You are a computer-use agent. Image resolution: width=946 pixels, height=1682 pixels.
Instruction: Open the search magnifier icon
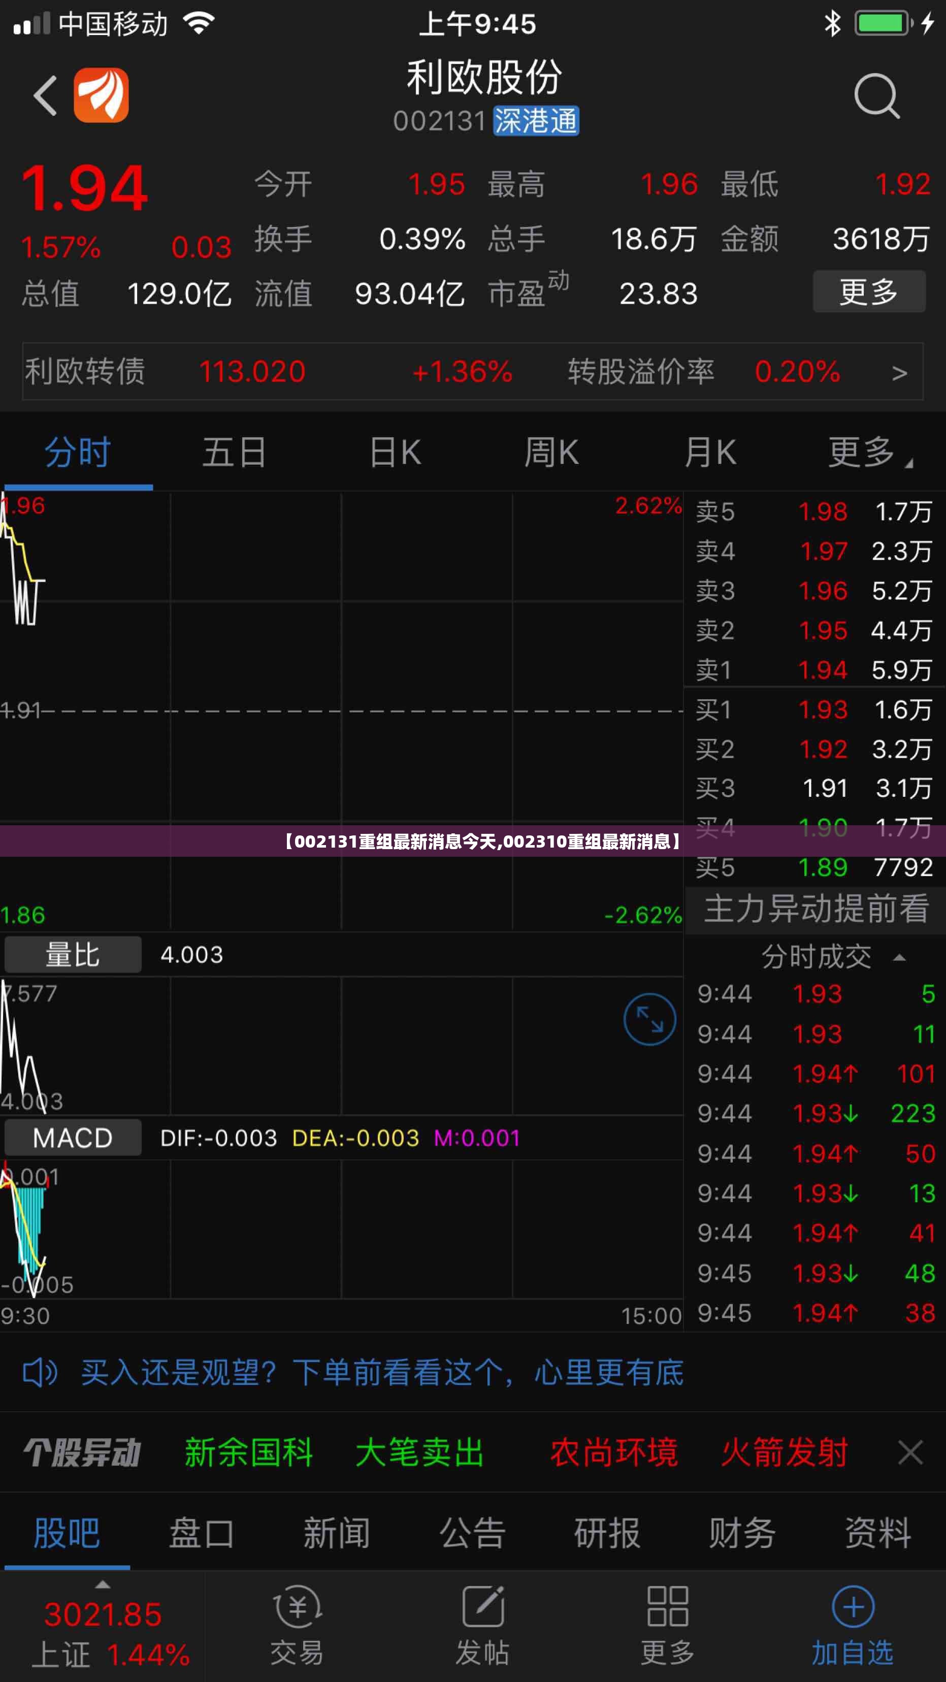(x=877, y=96)
